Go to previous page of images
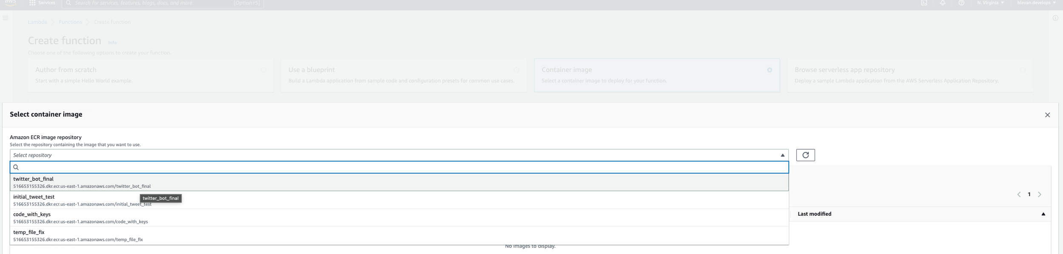The image size is (1063, 254). coord(1019,194)
